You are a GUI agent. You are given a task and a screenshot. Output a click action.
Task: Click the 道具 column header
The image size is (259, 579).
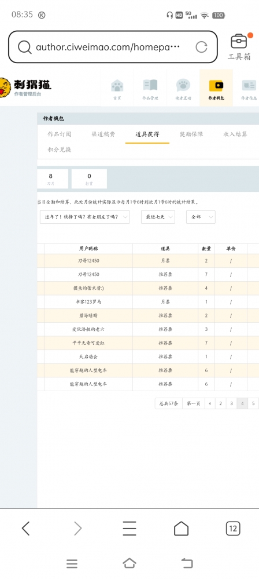coord(165,249)
